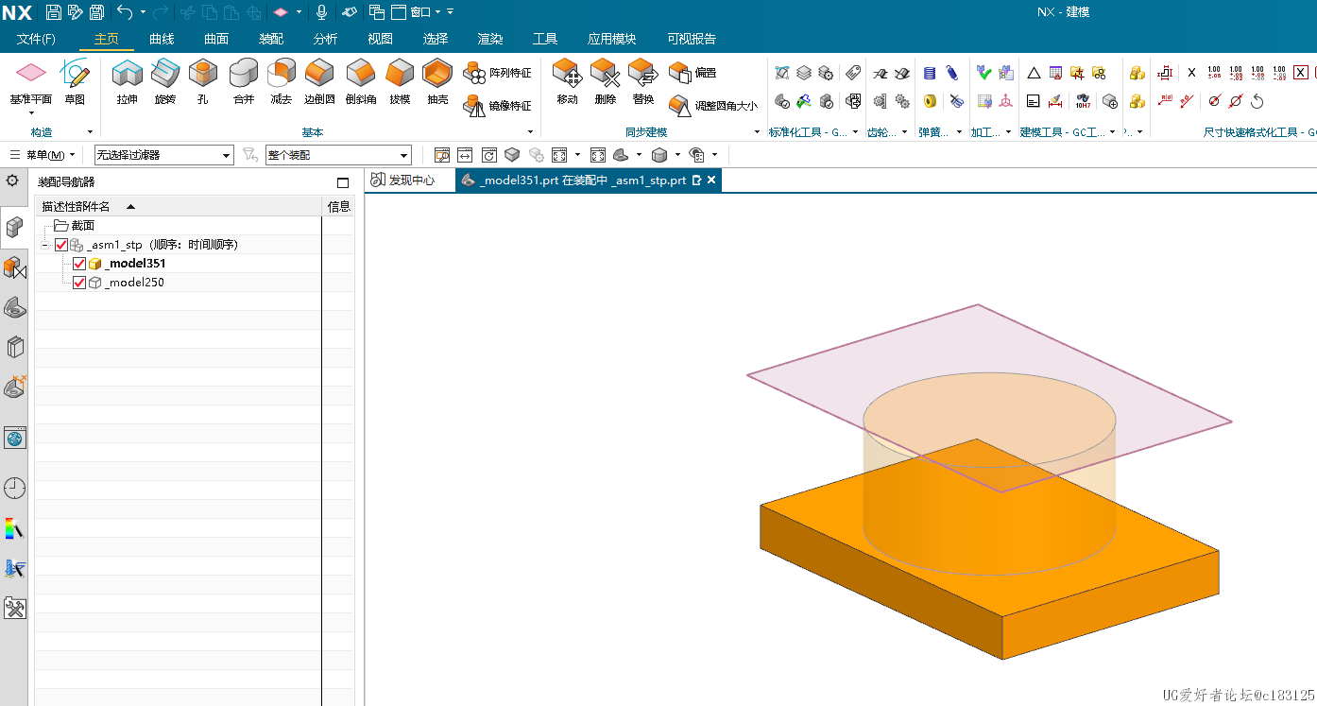Switch to the 曲线 ribbon tab
The height and width of the screenshot is (706, 1317).
162,40
